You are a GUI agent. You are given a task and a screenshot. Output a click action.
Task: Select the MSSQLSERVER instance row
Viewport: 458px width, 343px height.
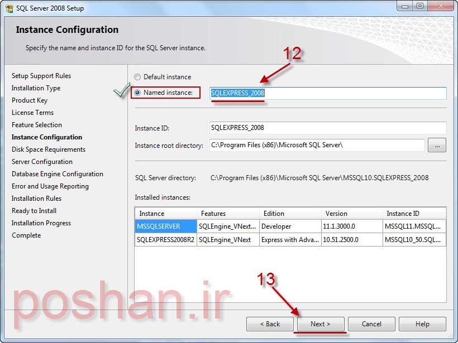point(165,226)
